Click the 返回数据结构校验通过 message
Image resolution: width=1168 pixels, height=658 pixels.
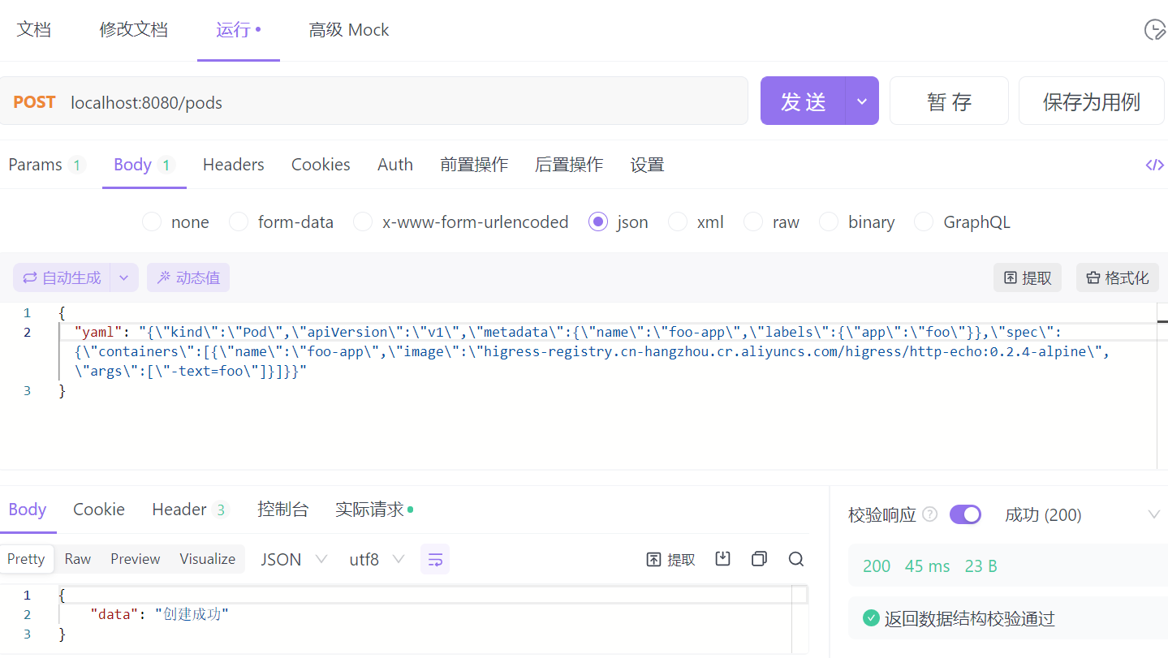click(969, 618)
